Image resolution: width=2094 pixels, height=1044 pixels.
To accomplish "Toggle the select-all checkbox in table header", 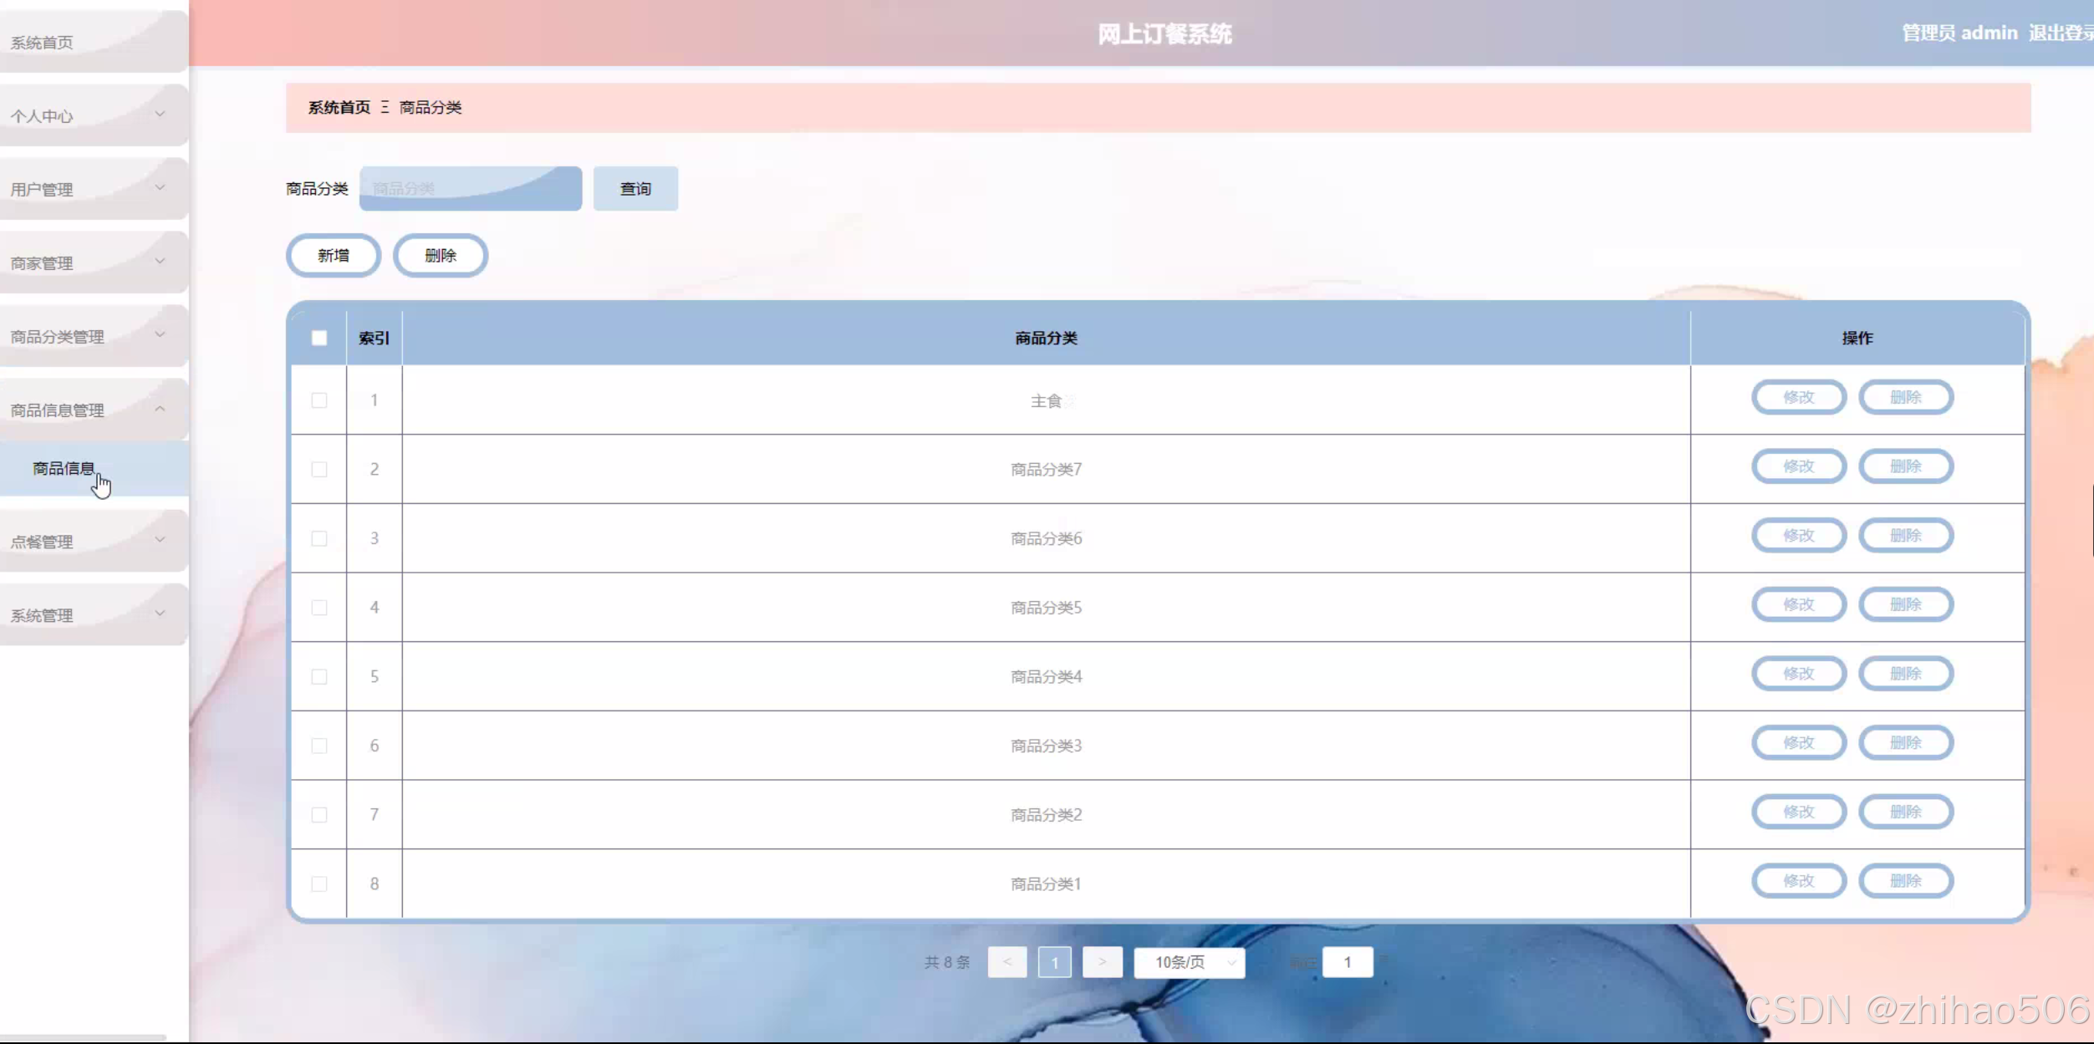I will coord(318,338).
